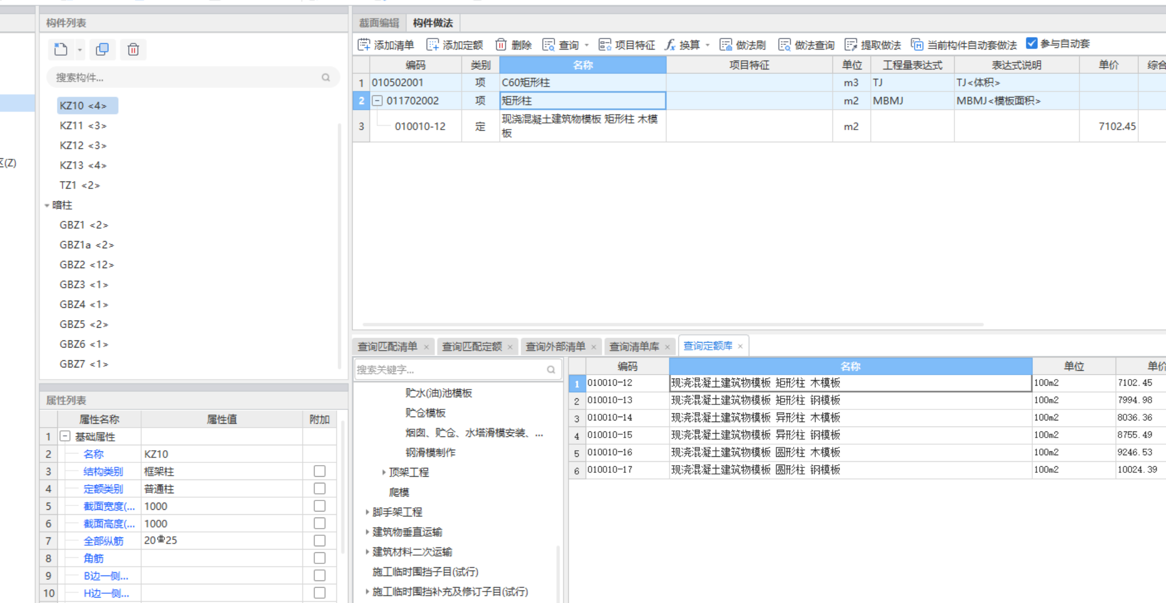Open 查询匹配定额 tab
Screen dimensions: 1166x603
coord(472,346)
